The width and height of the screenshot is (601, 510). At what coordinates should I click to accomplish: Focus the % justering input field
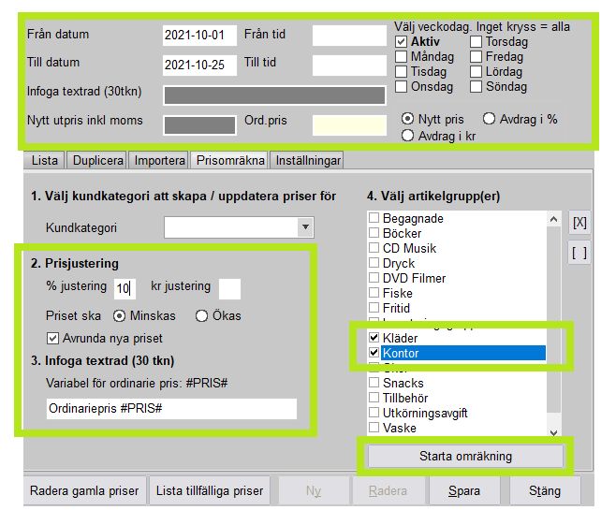(x=125, y=288)
